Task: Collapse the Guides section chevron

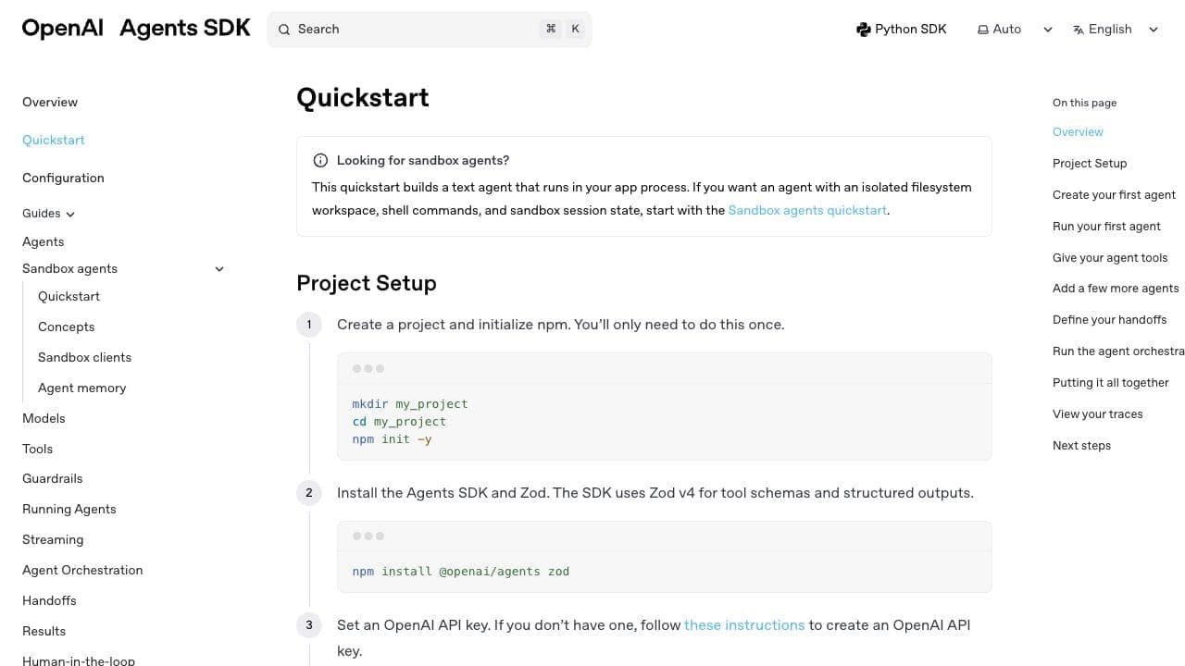Action: (70, 214)
